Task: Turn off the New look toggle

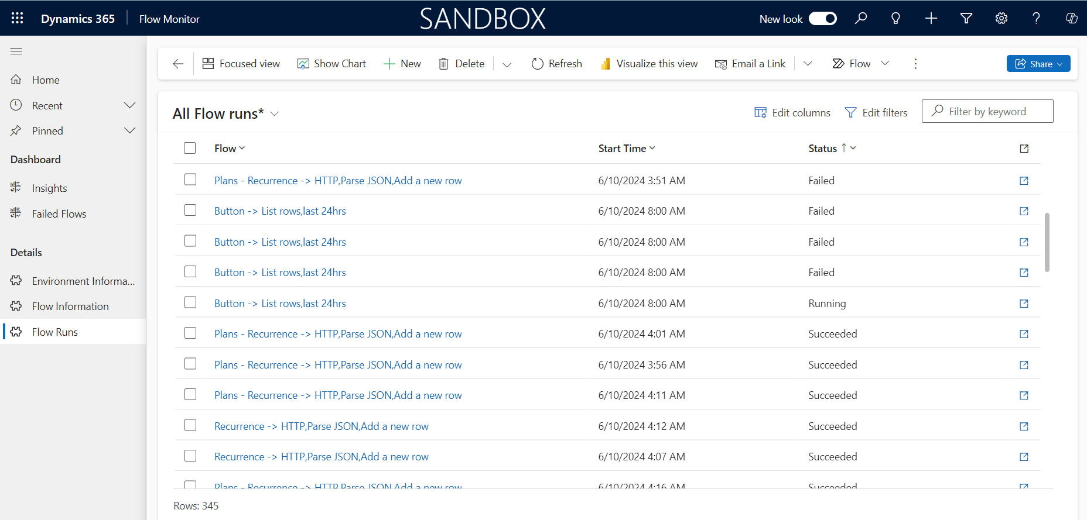Action: click(822, 19)
